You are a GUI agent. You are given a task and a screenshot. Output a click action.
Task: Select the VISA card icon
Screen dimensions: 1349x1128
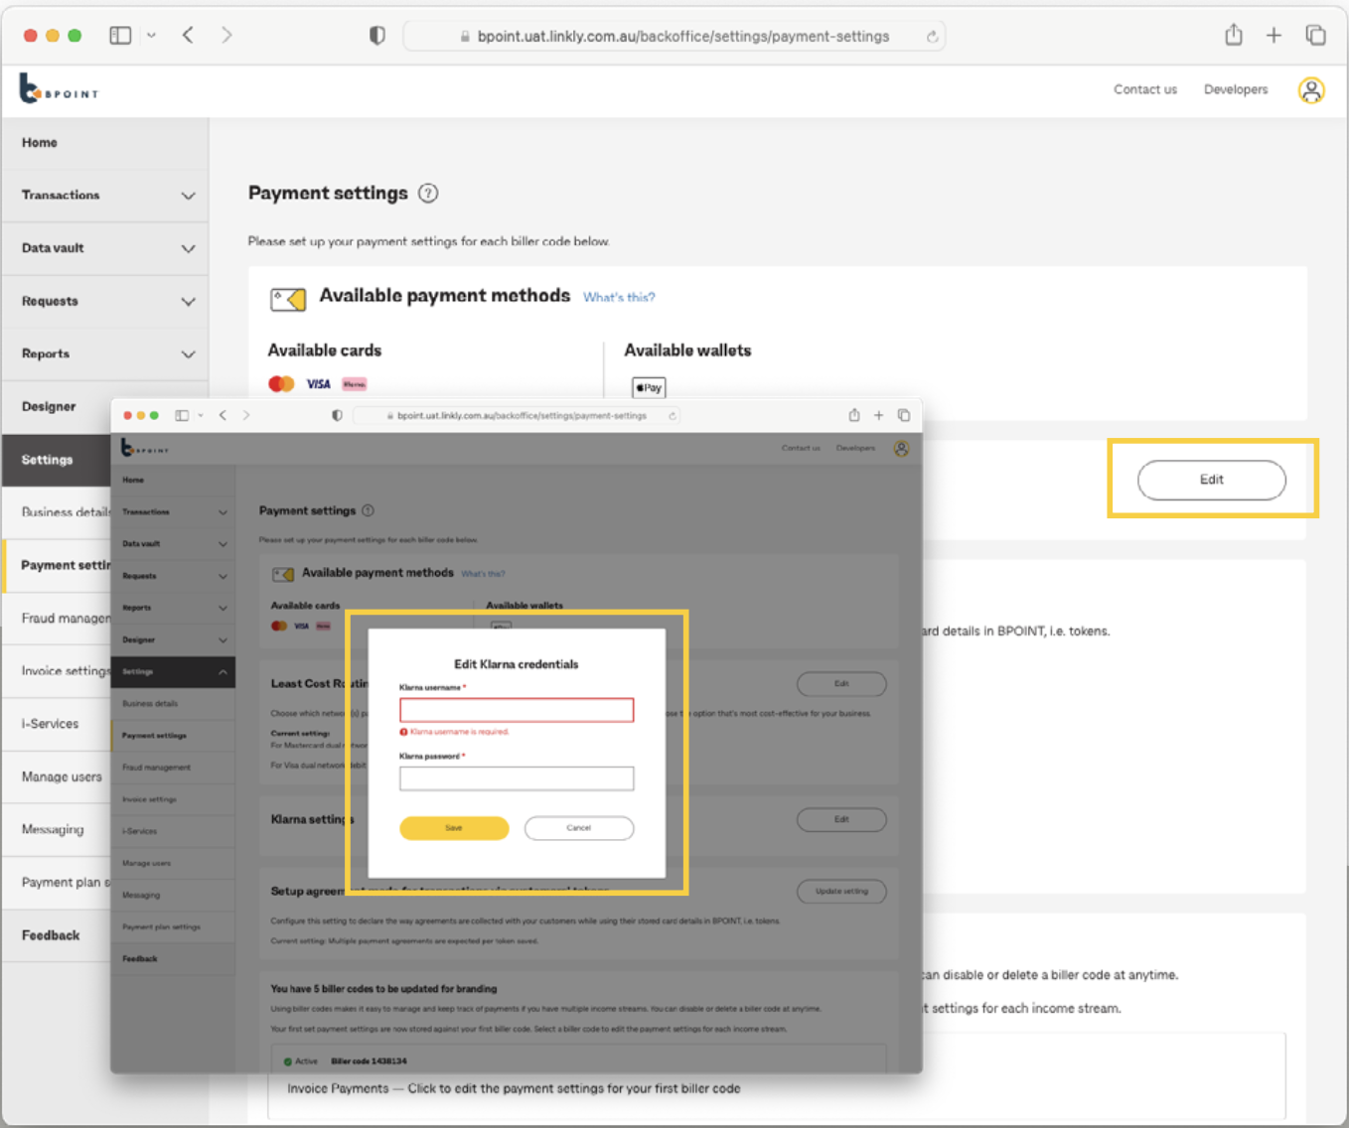[317, 382]
